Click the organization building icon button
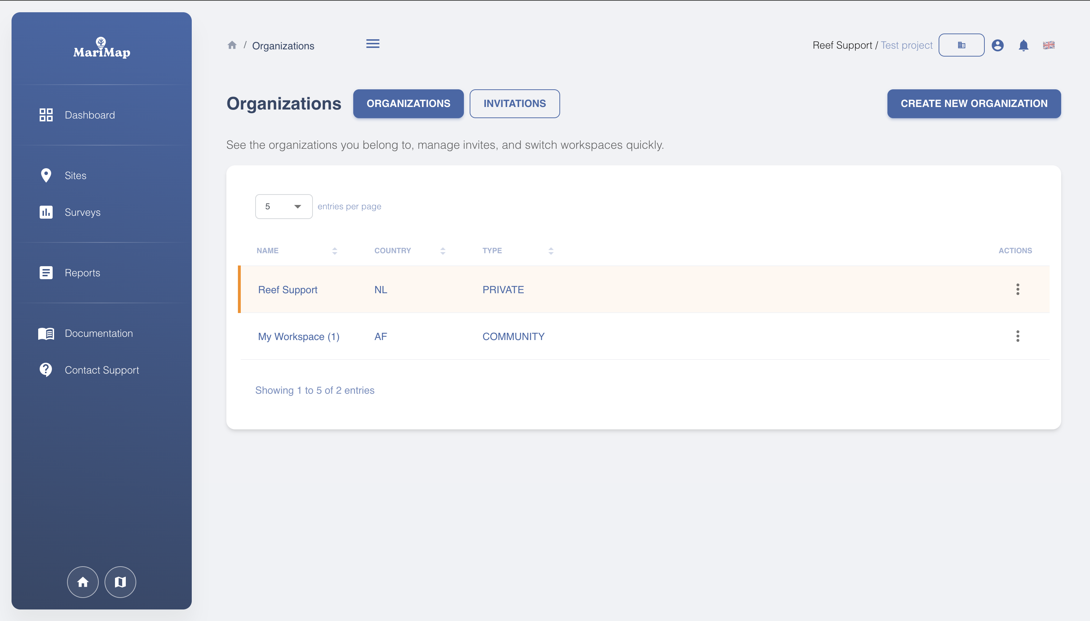Screen dimensions: 1090x621 click(x=961, y=45)
